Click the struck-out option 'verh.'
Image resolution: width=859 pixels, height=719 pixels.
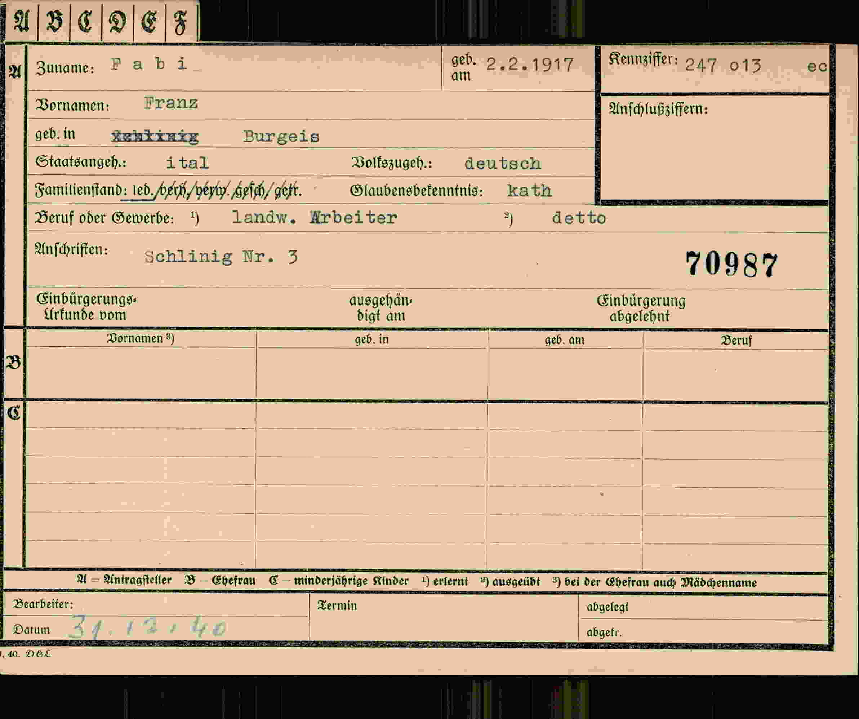[x=173, y=191]
